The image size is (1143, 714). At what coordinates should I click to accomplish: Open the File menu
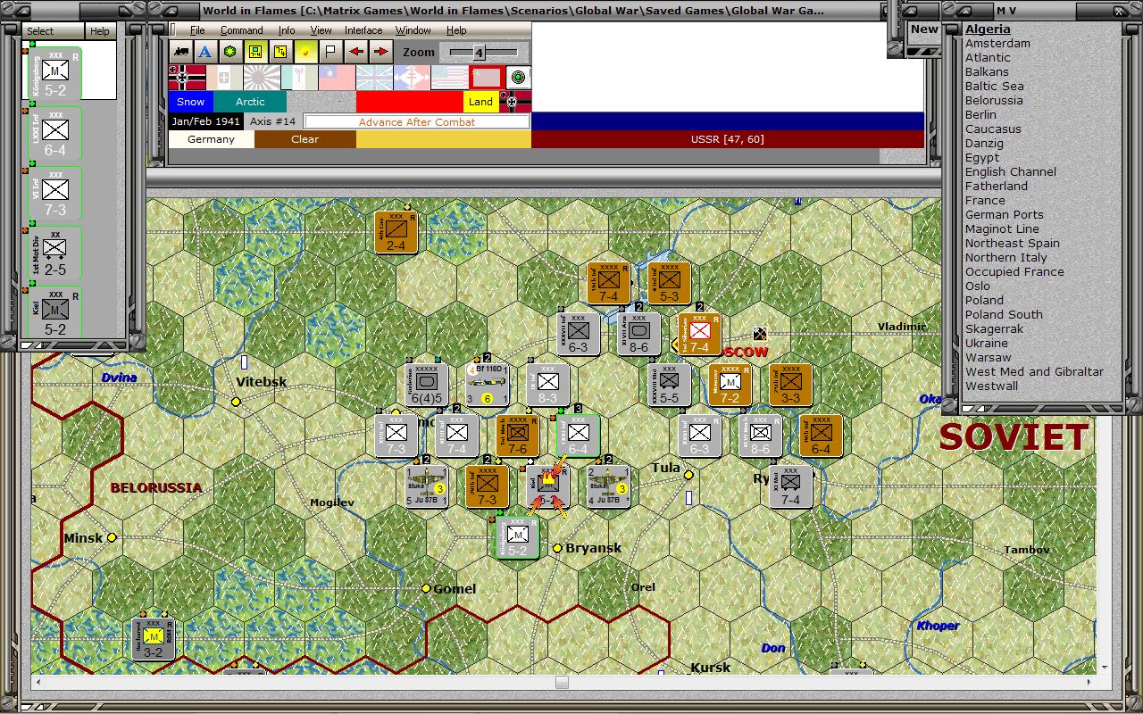click(197, 30)
